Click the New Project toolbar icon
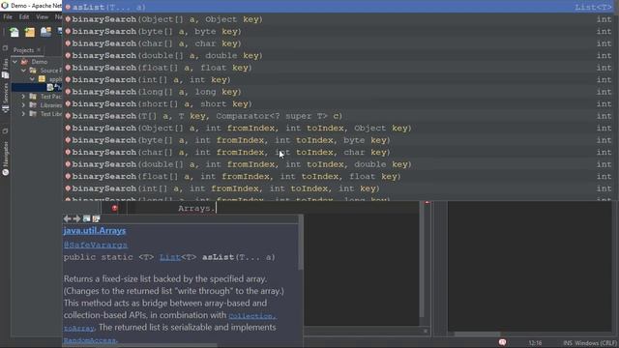Viewport: 619px width, 348px height. 30,32
